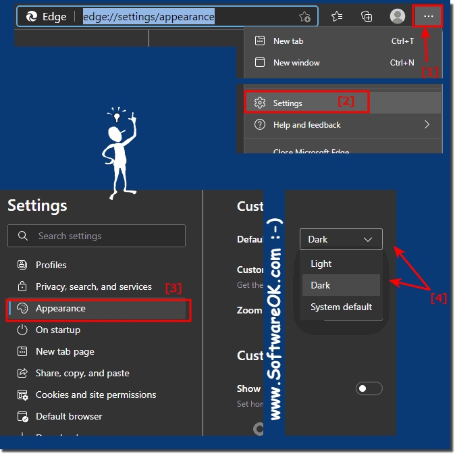455x454 pixels.
Task: Open Privacy, search, and services settings
Action: point(97,286)
